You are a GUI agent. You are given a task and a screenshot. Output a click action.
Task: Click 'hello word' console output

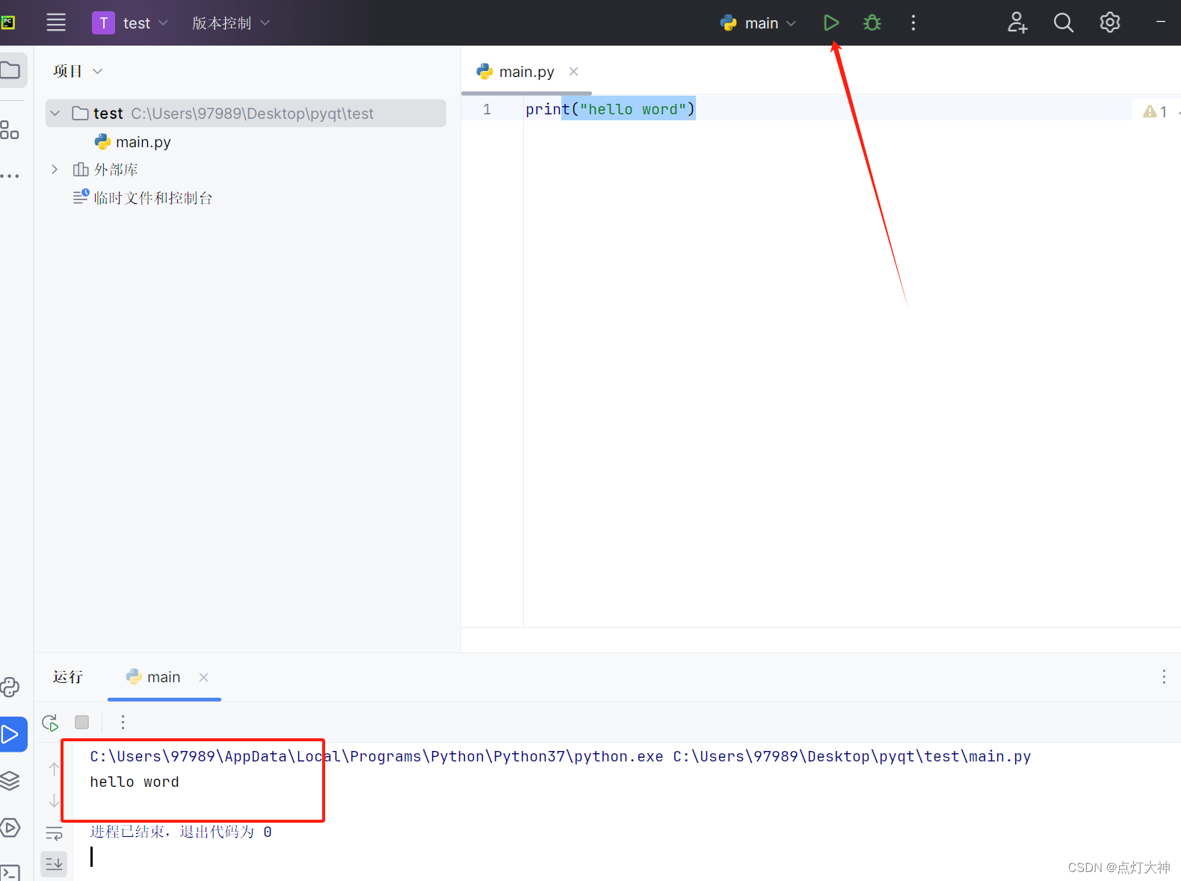click(135, 782)
